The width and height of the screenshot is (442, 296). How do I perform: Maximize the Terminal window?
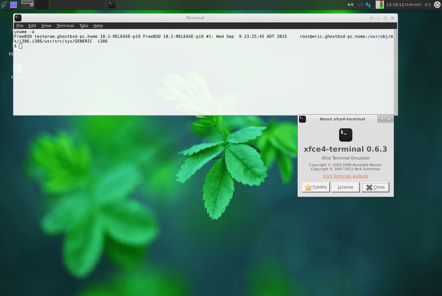point(385,18)
